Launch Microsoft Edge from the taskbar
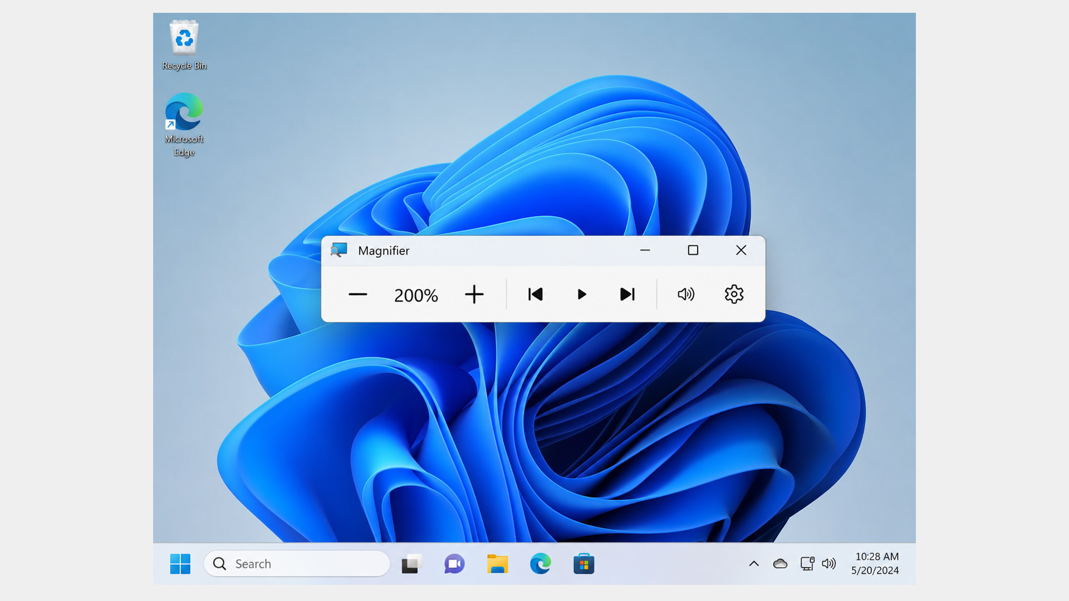 [x=540, y=564]
